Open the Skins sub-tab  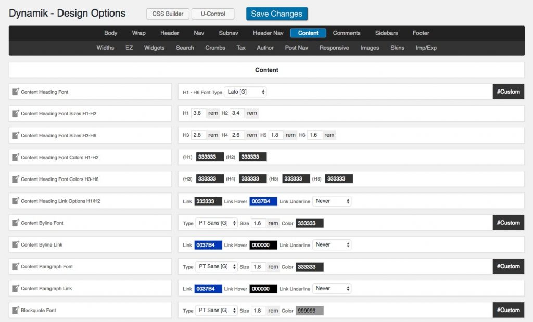click(397, 48)
